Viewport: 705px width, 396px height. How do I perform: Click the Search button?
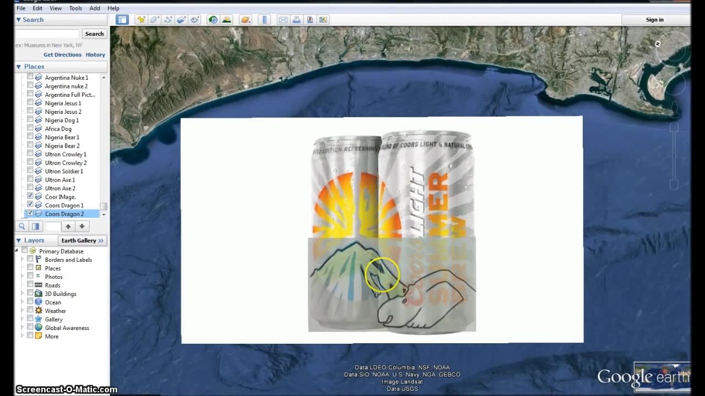[94, 34]
